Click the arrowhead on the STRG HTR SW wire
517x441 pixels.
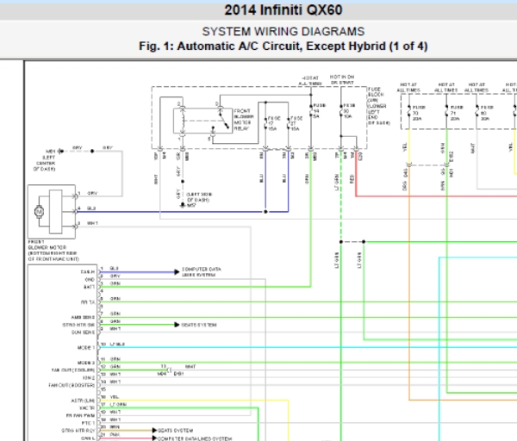[177, 325]
